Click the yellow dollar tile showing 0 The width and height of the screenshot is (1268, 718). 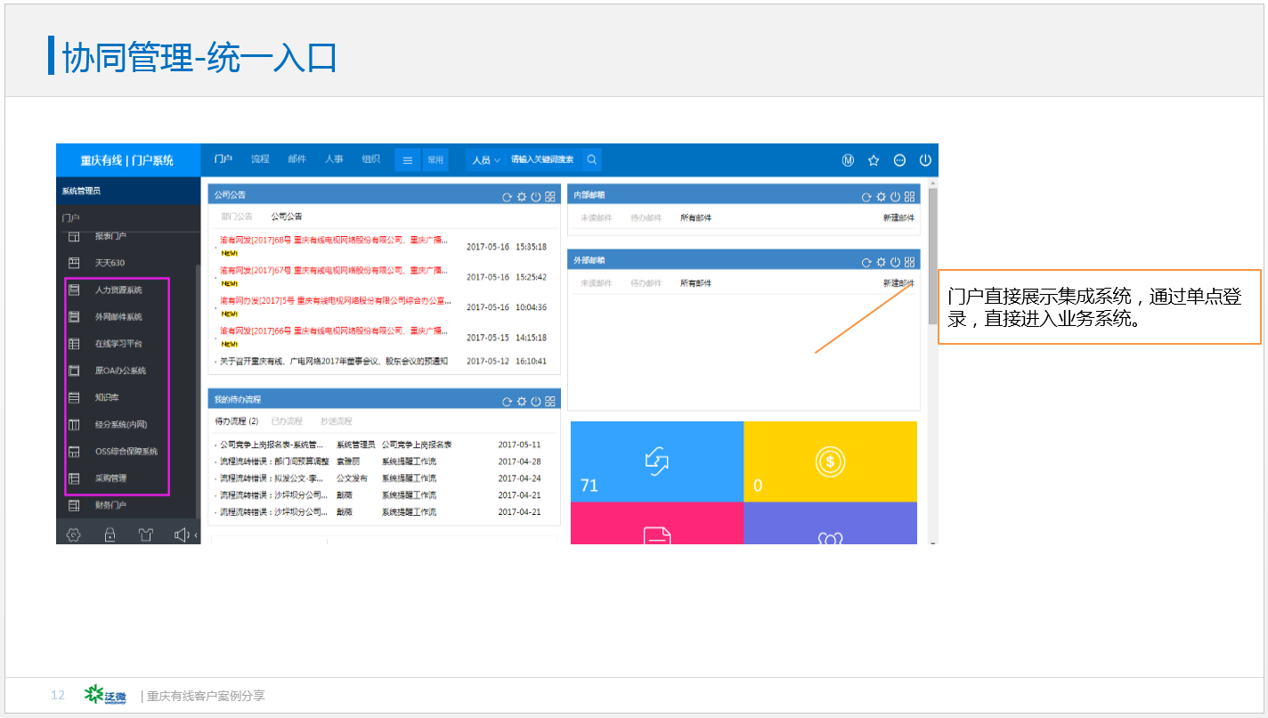point(830,461)
